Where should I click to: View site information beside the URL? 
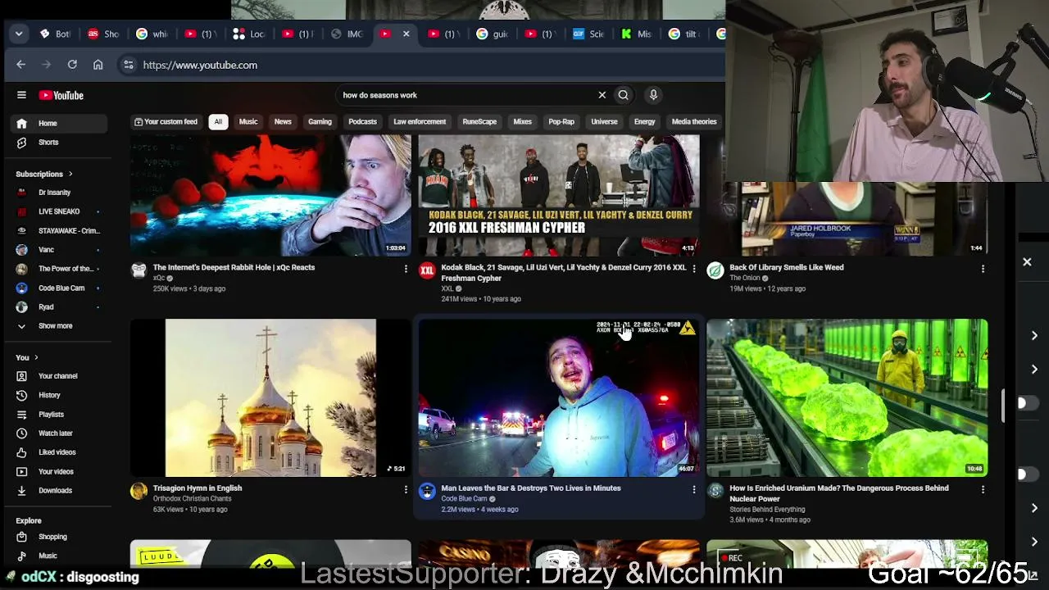click(x=128, y=65)
